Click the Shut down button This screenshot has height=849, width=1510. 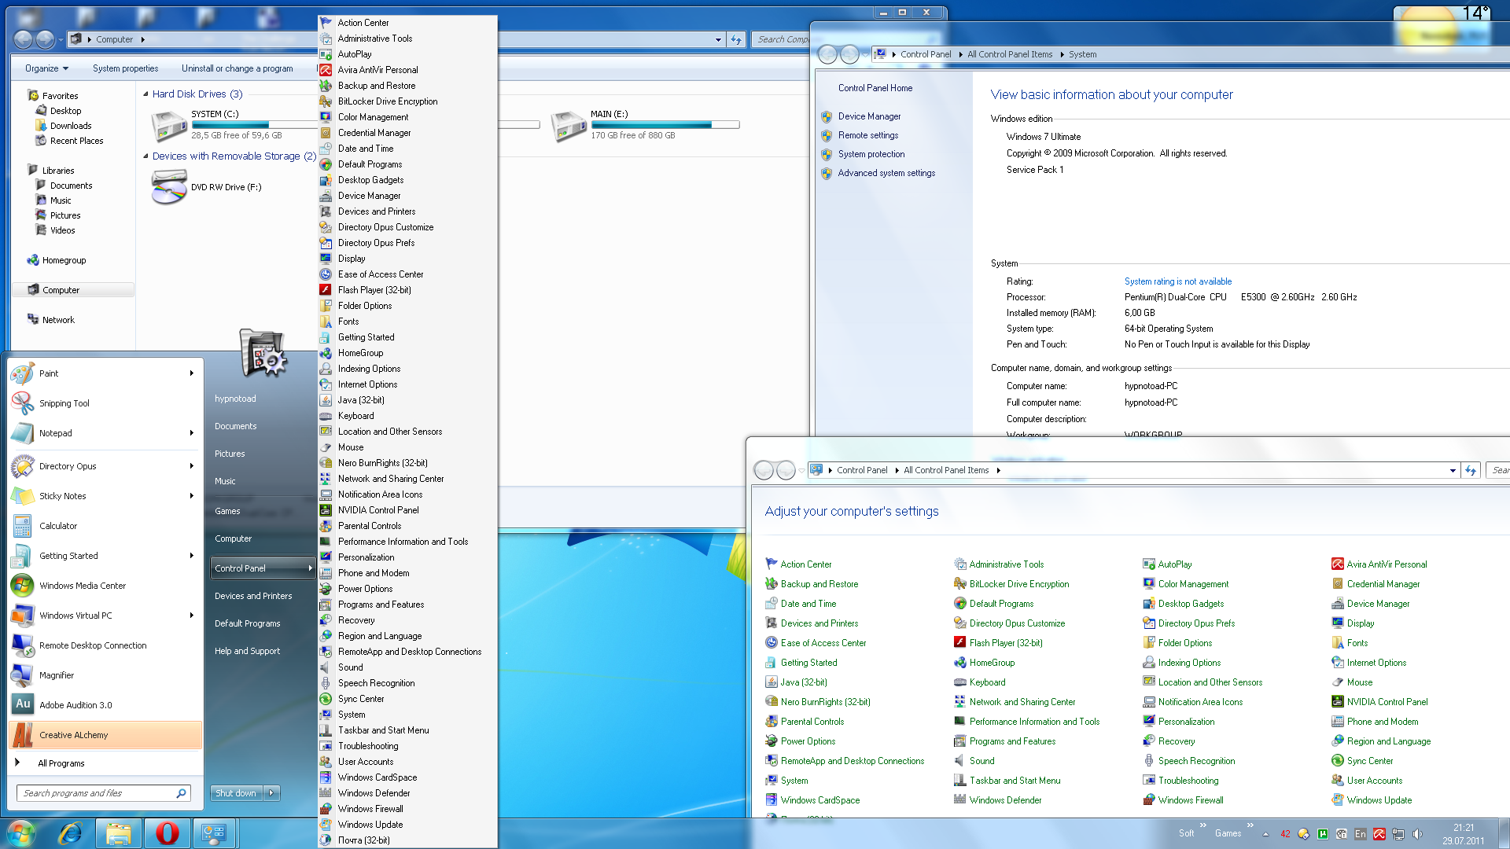click(236, 793)
